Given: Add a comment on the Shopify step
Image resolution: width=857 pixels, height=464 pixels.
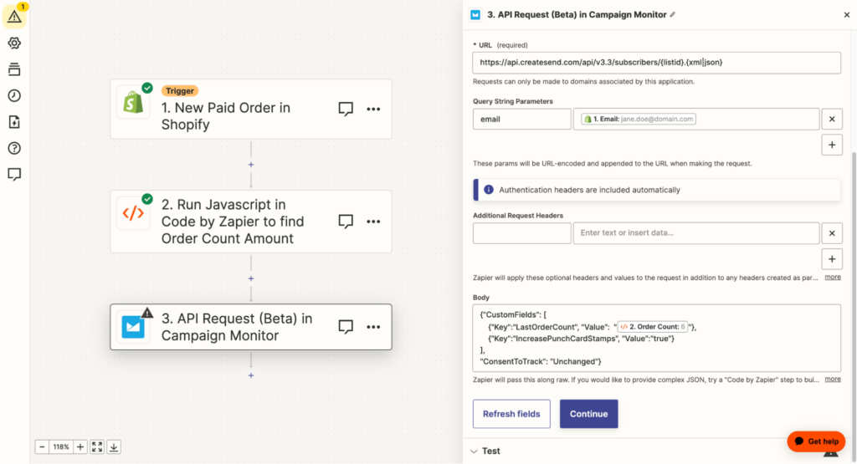Looking at the screenshot, I should click(x=346, y=110).
